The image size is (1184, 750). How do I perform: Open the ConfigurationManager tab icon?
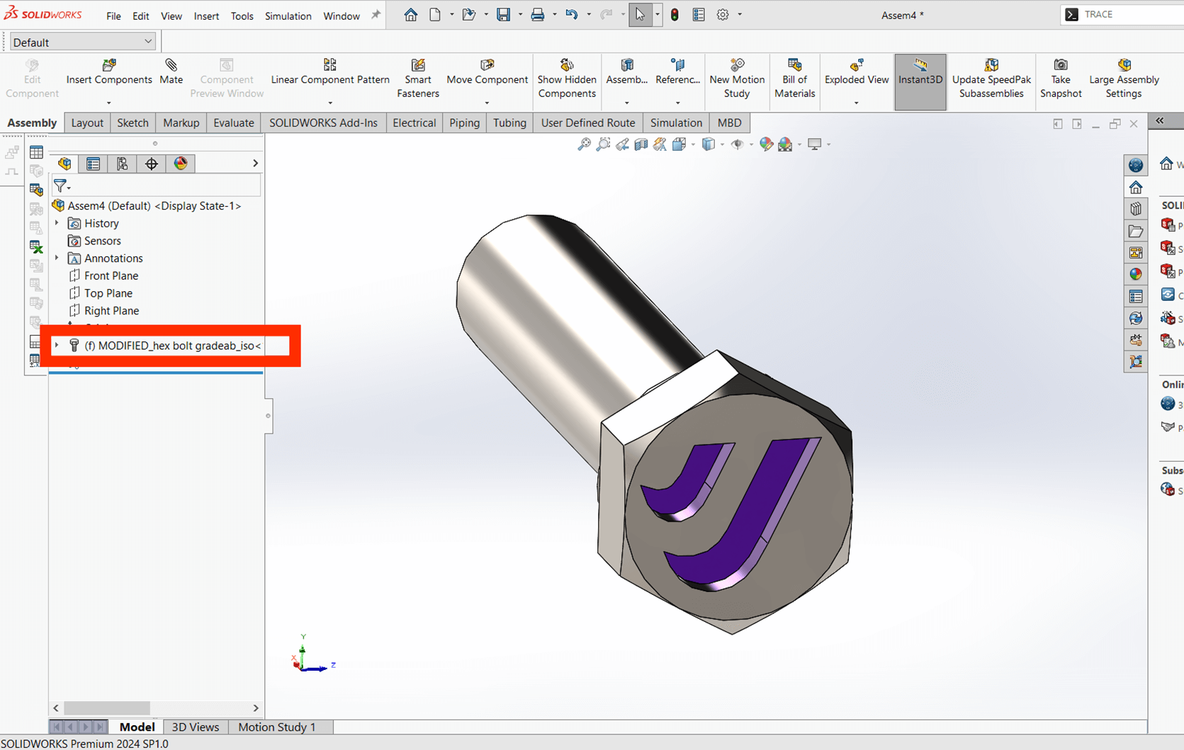122,164
